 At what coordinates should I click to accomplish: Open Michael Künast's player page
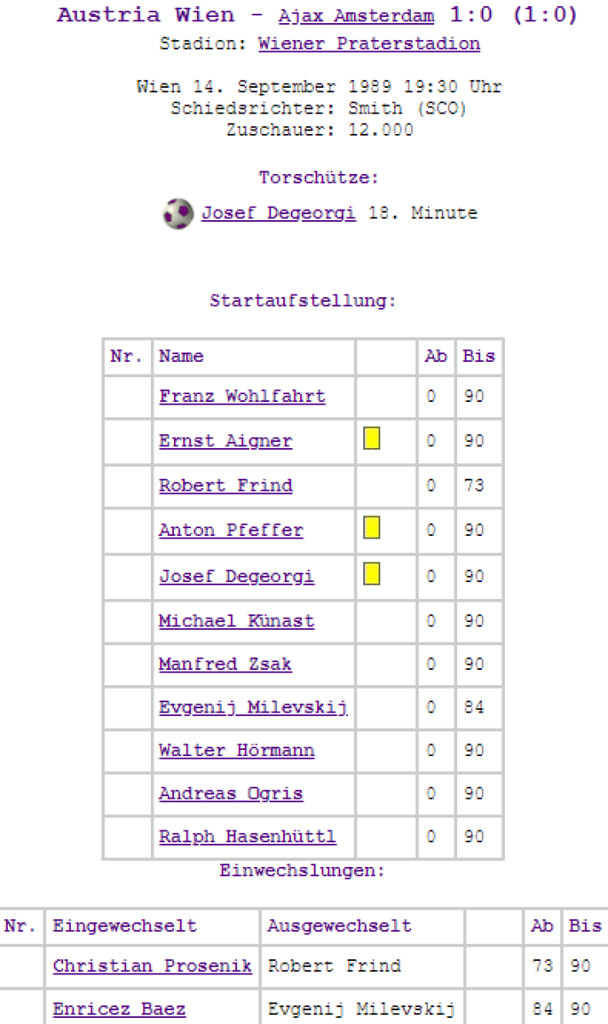coord(236,620)
